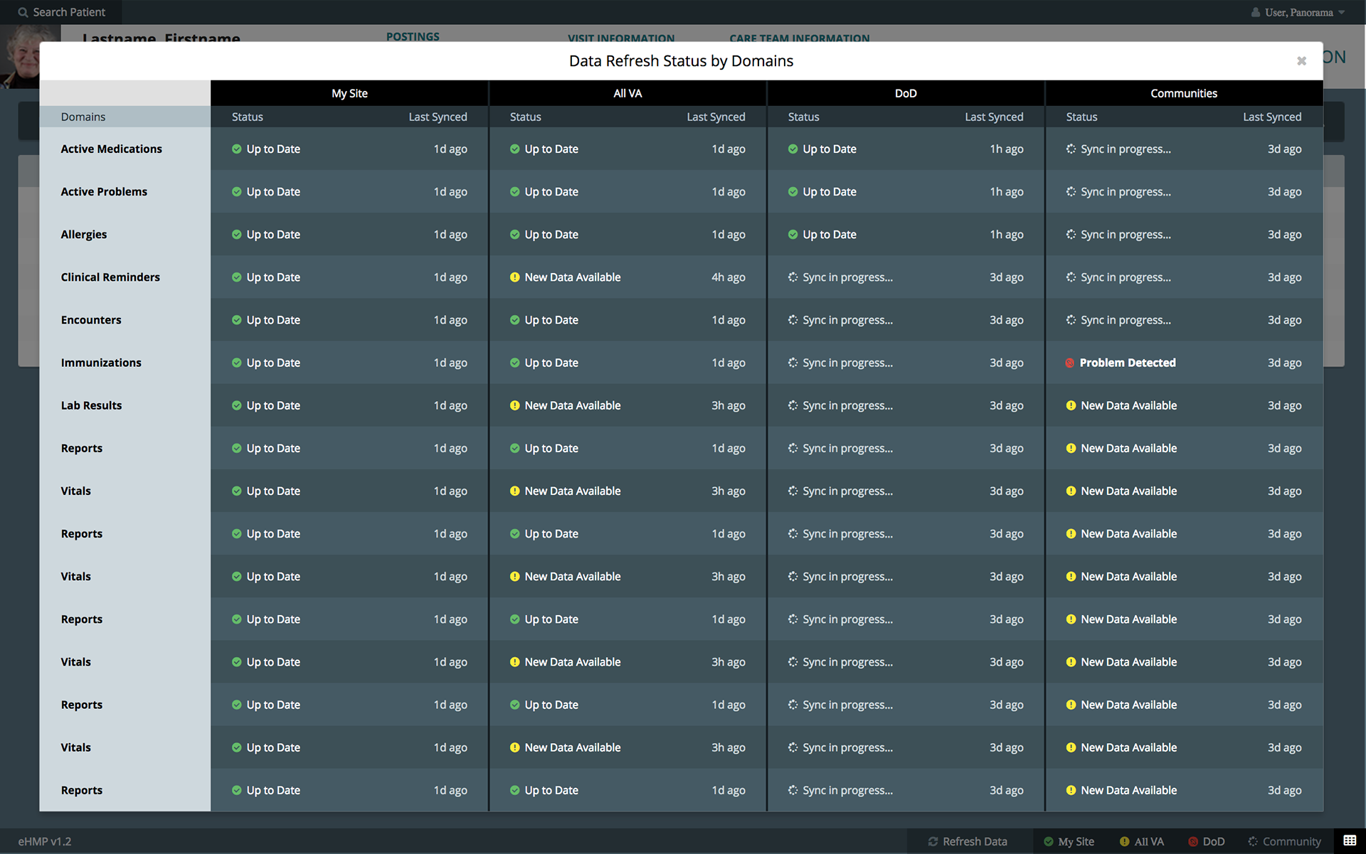The image size is (1366, 854).
Task: Click the DoD column header
Action: click(x=905, y=93)
